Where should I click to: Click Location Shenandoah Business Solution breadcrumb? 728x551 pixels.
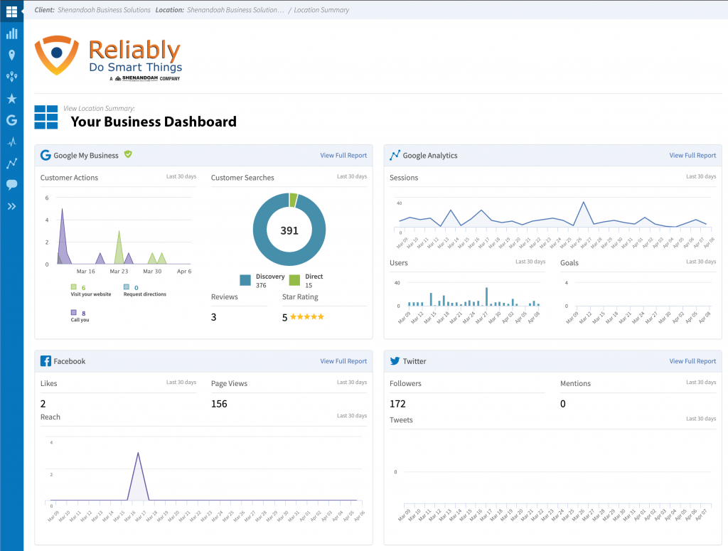click(220, 10)
